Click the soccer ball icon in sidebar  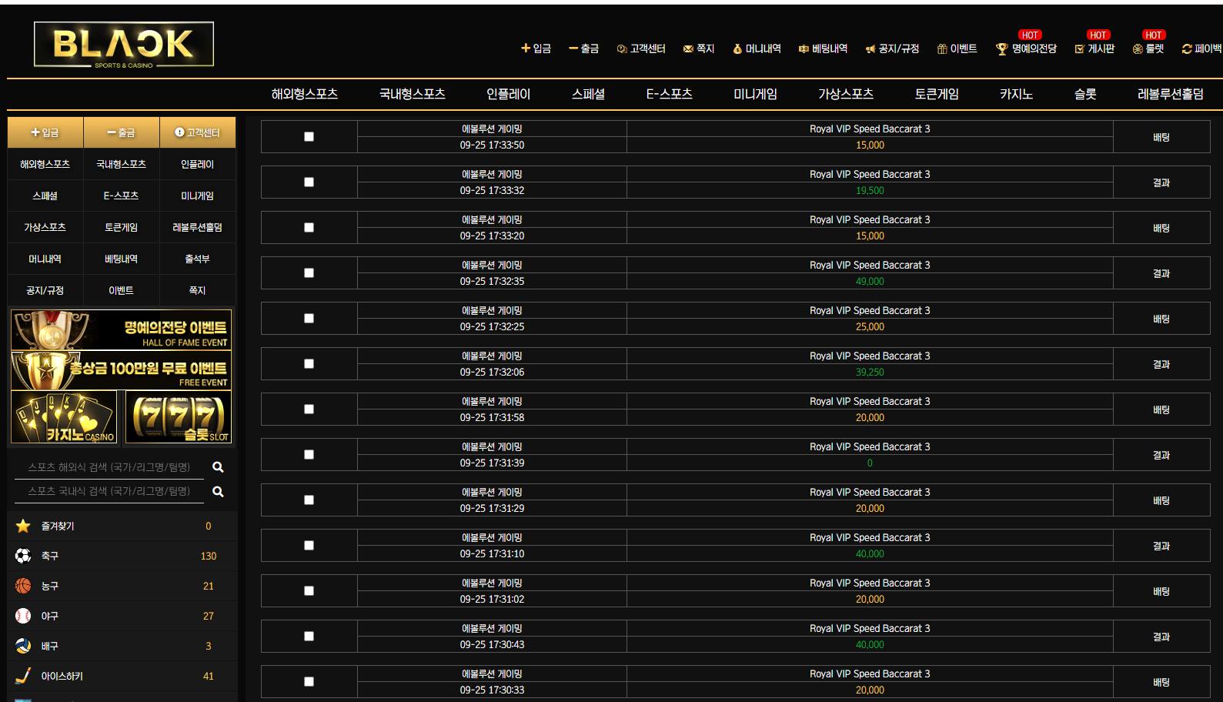[x=23, y=556]
